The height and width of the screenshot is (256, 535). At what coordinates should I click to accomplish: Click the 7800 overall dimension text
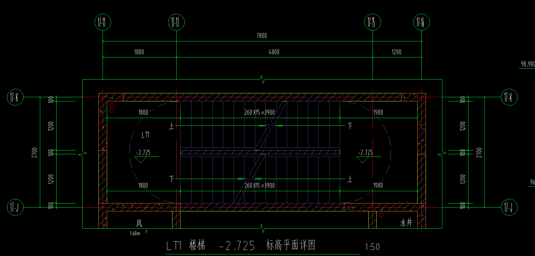coord(262,36)
